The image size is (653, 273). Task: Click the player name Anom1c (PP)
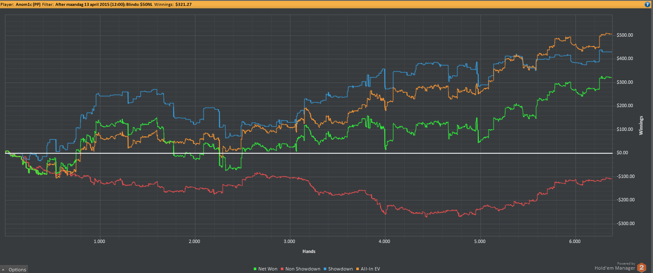click(x=28, y=4)
